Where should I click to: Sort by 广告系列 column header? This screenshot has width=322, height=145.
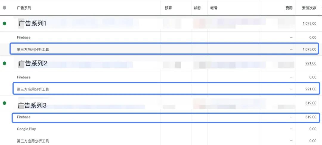pos(24,8)
